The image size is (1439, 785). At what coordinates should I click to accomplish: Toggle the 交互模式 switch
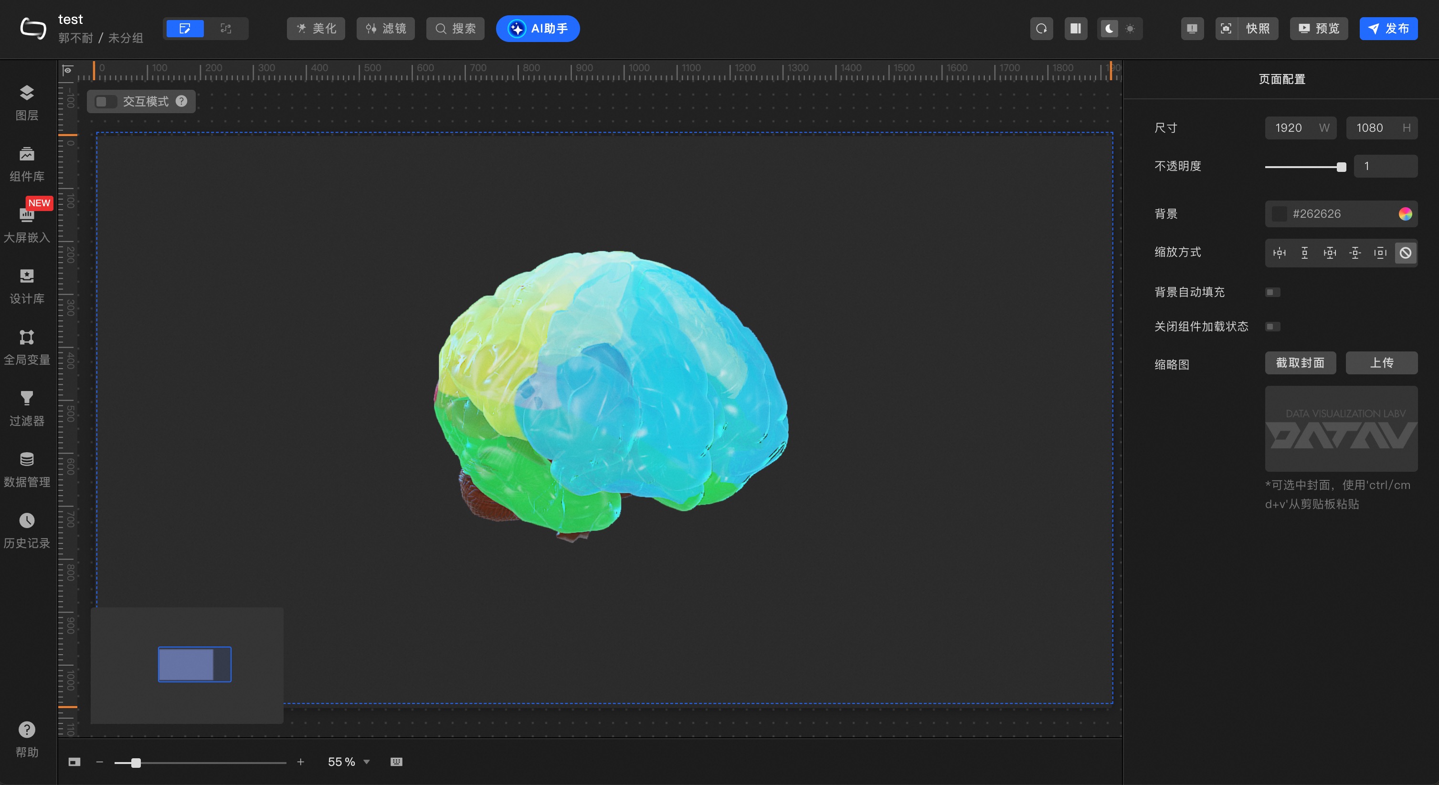point(104,101)
